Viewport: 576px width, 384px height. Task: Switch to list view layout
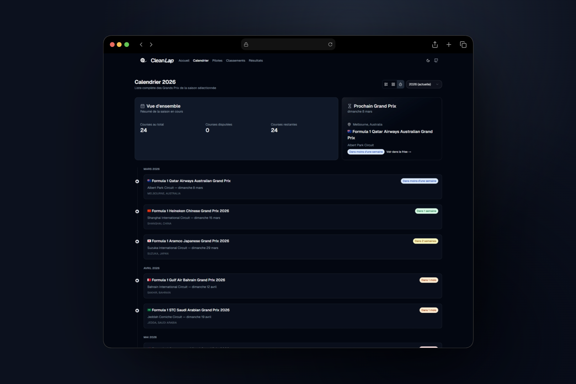tap(386, 84)
